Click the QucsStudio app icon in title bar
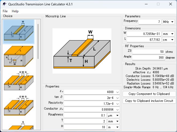Screen dimensions: 177x132 [4, 4]
